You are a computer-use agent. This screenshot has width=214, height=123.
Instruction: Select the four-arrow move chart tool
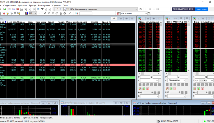tap(45, 13)
